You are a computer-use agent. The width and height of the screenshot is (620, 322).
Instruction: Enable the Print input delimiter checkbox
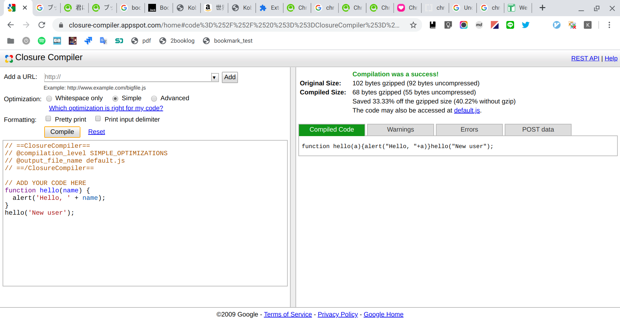click(98, 119)
